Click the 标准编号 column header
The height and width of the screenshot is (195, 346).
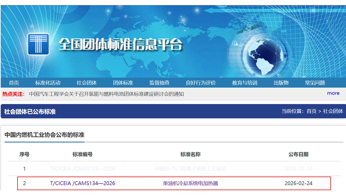(82, 154)
